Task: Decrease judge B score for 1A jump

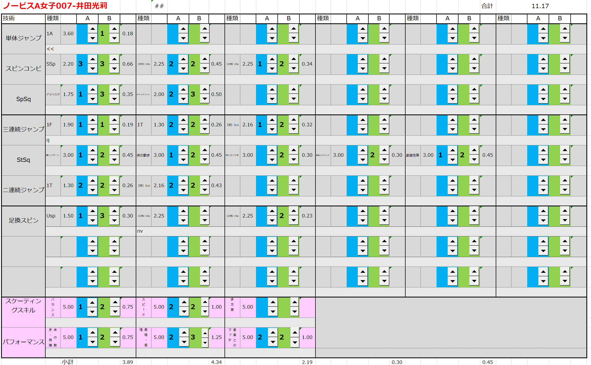Action: tap(114, 38)
